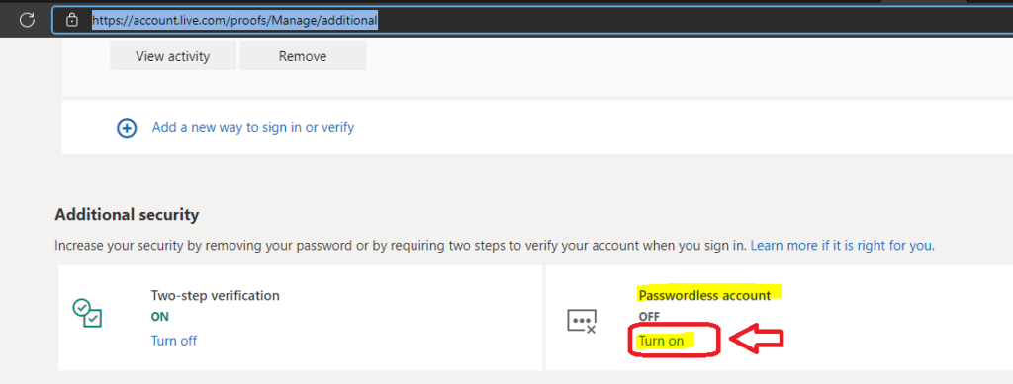
Task: Click the plus circle add icon
Action: 127,129
